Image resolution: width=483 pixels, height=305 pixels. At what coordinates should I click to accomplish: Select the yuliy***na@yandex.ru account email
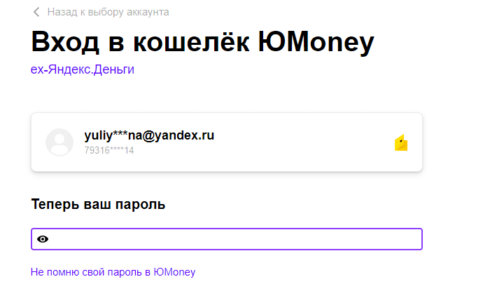(149, 135)
